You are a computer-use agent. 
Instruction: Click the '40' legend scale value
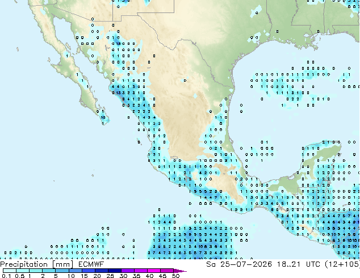coord(149,276)
